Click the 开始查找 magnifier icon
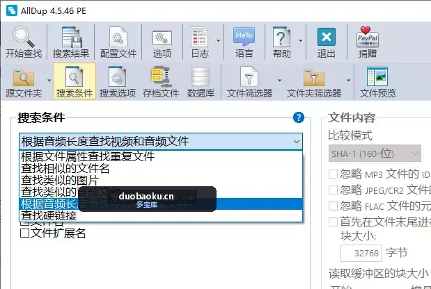431x289 pixels. (x=24, y=38)
